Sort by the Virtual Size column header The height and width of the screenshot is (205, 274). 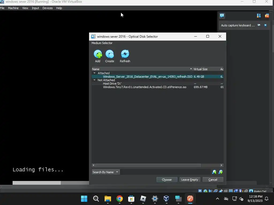(x=206, y=69)
